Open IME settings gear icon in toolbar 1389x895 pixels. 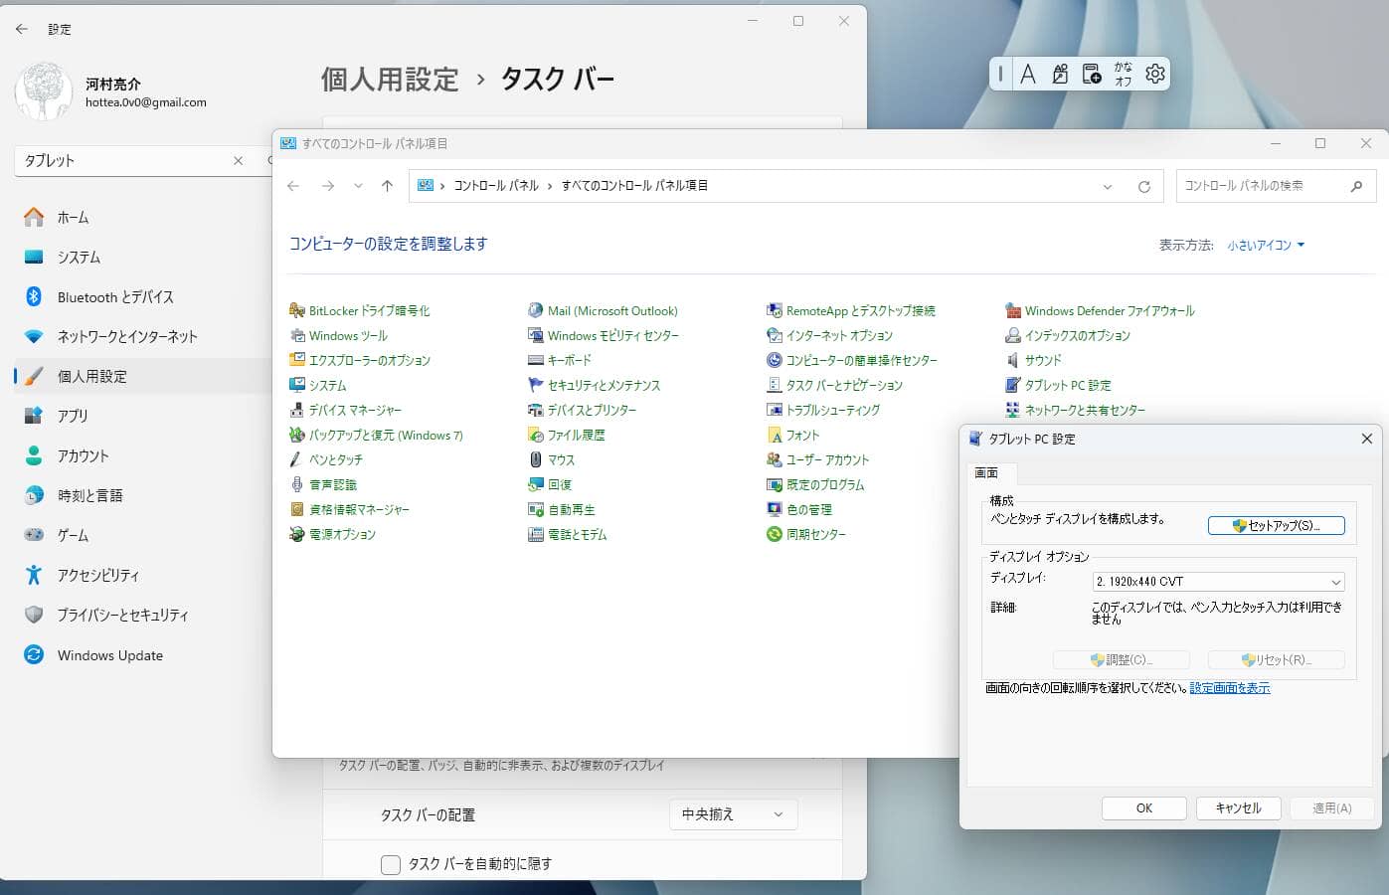[x=1154, y=74]
